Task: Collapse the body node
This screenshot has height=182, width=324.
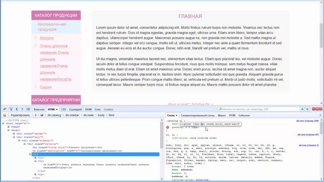Action: tap(9, 130)
